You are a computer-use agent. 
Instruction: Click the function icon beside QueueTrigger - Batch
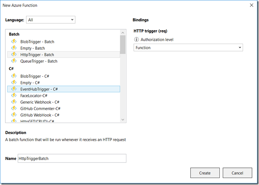click(x=14, y=61)
